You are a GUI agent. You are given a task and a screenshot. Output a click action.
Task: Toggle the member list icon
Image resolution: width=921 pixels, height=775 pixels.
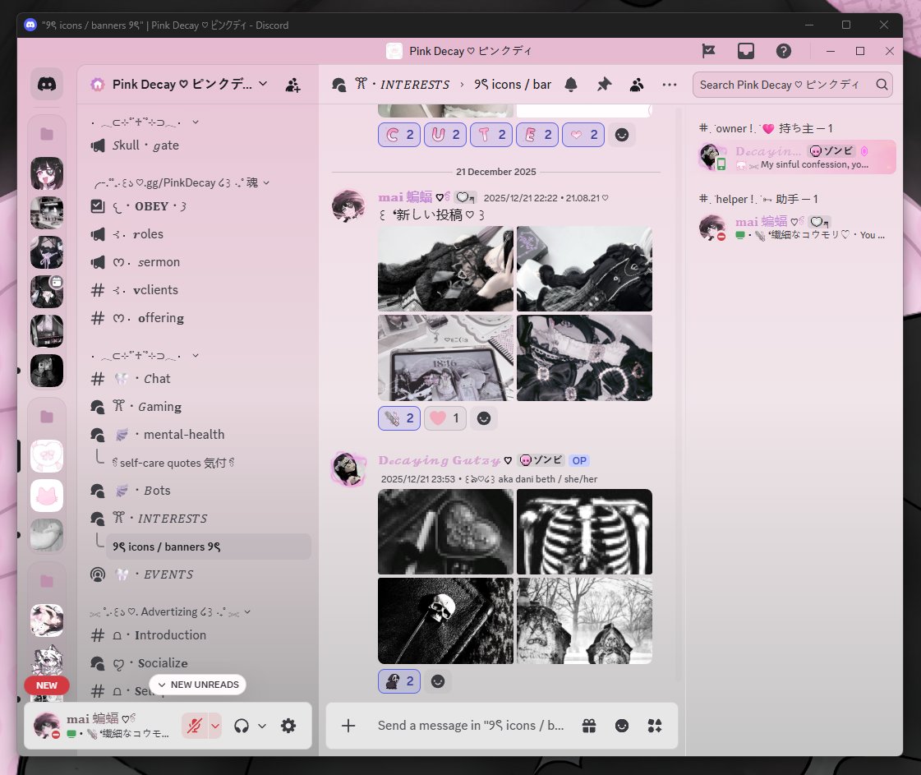coord(637,85)
